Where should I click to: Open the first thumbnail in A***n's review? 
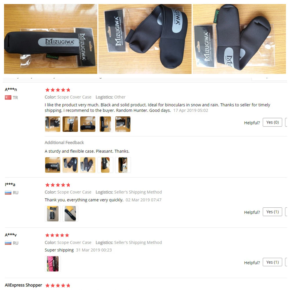tap(53, 124)
